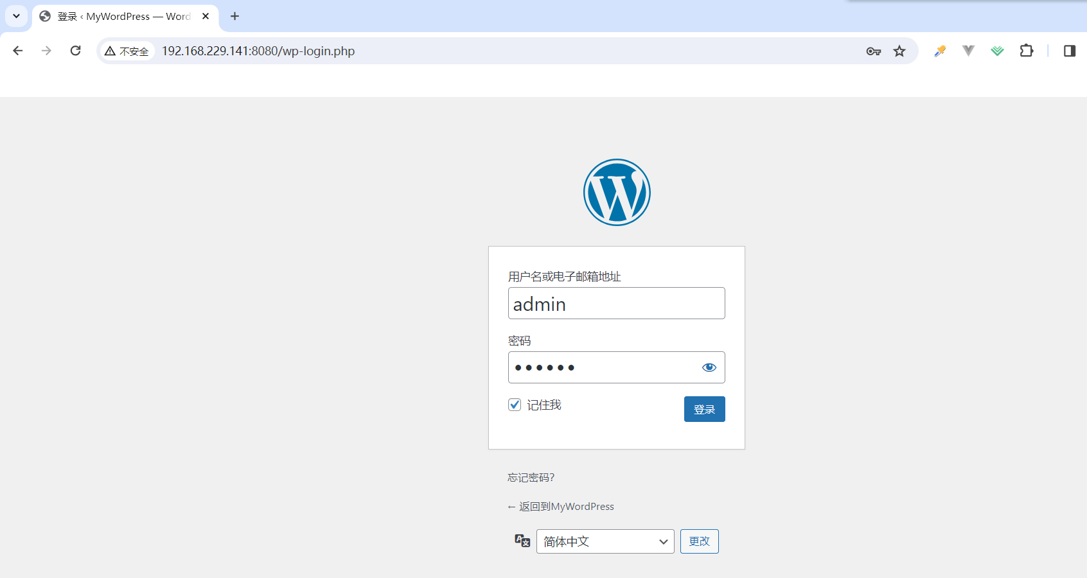Bookmark this page with the star

click(899, 51)
